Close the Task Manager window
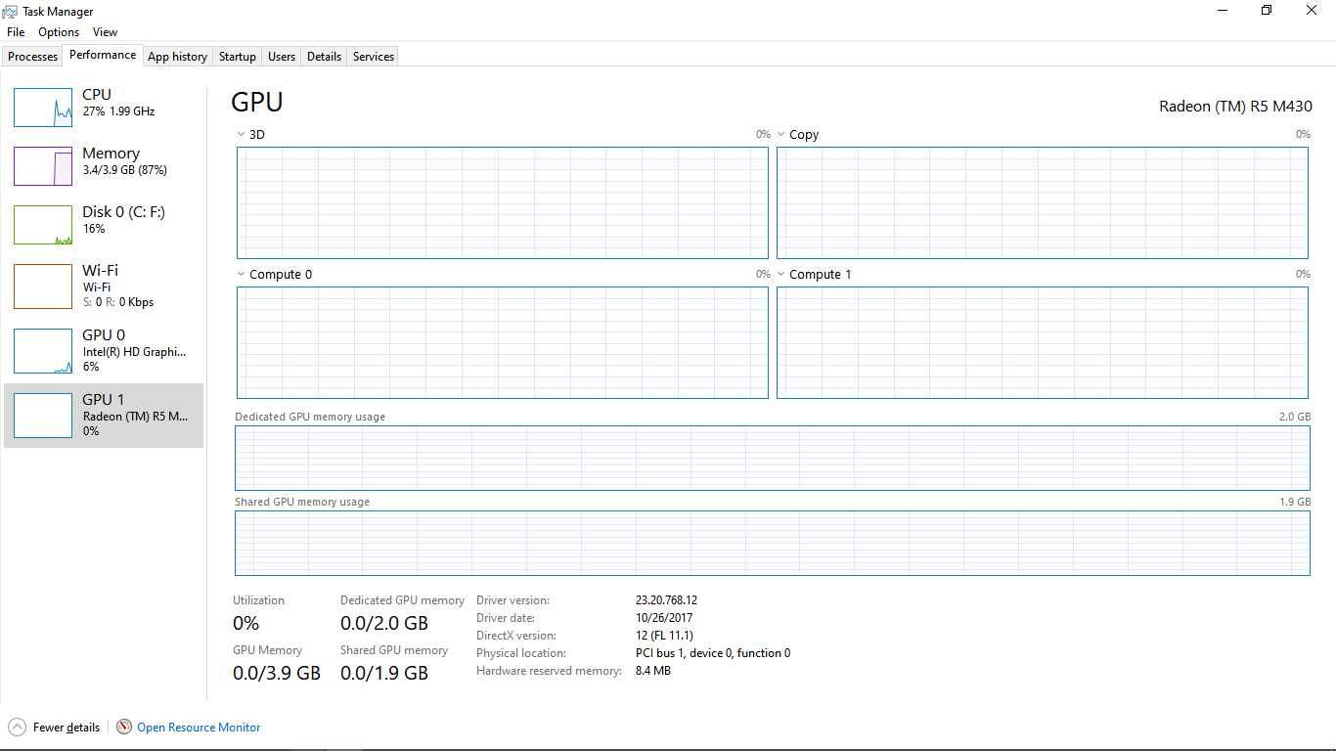Screen dimensions: 1336x751 click(x=1312, y=11)
